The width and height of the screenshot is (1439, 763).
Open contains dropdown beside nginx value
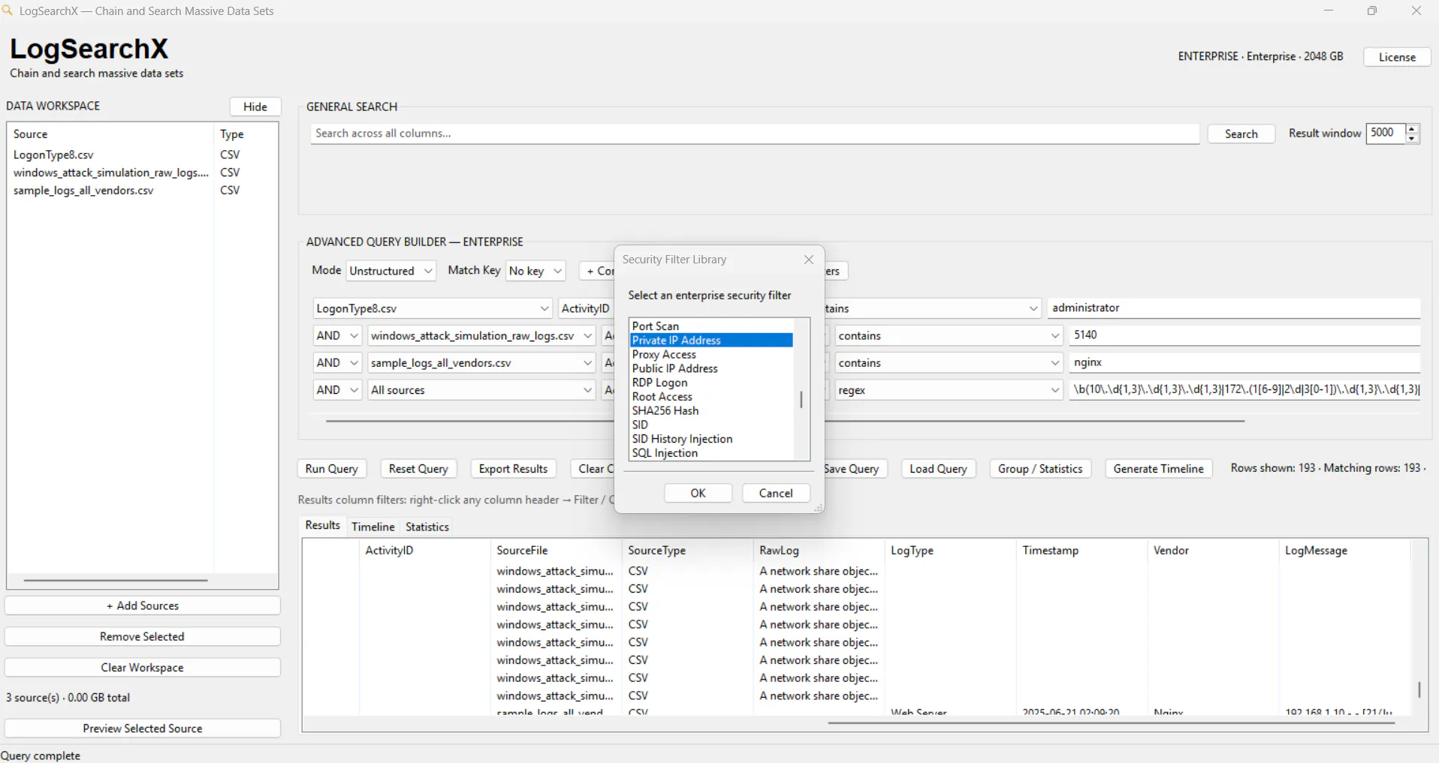(x=949, y=363)
